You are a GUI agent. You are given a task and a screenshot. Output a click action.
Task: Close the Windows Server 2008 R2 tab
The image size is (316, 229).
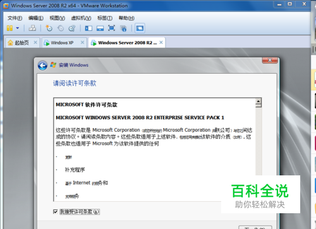(x=161, y=42)
